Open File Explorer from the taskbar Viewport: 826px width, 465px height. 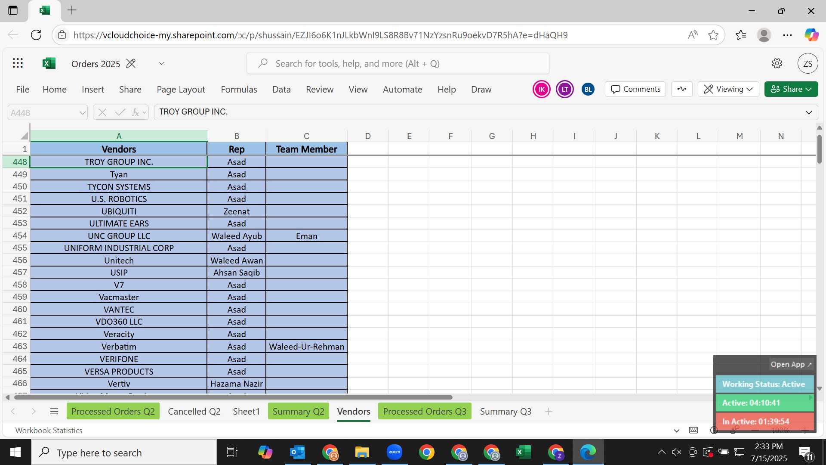point(362,453)
